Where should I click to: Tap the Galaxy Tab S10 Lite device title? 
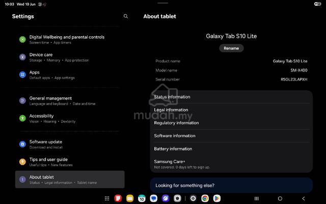pos(231,36)
